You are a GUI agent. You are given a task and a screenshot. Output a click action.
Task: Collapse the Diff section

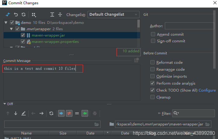(x=5, y=104)
